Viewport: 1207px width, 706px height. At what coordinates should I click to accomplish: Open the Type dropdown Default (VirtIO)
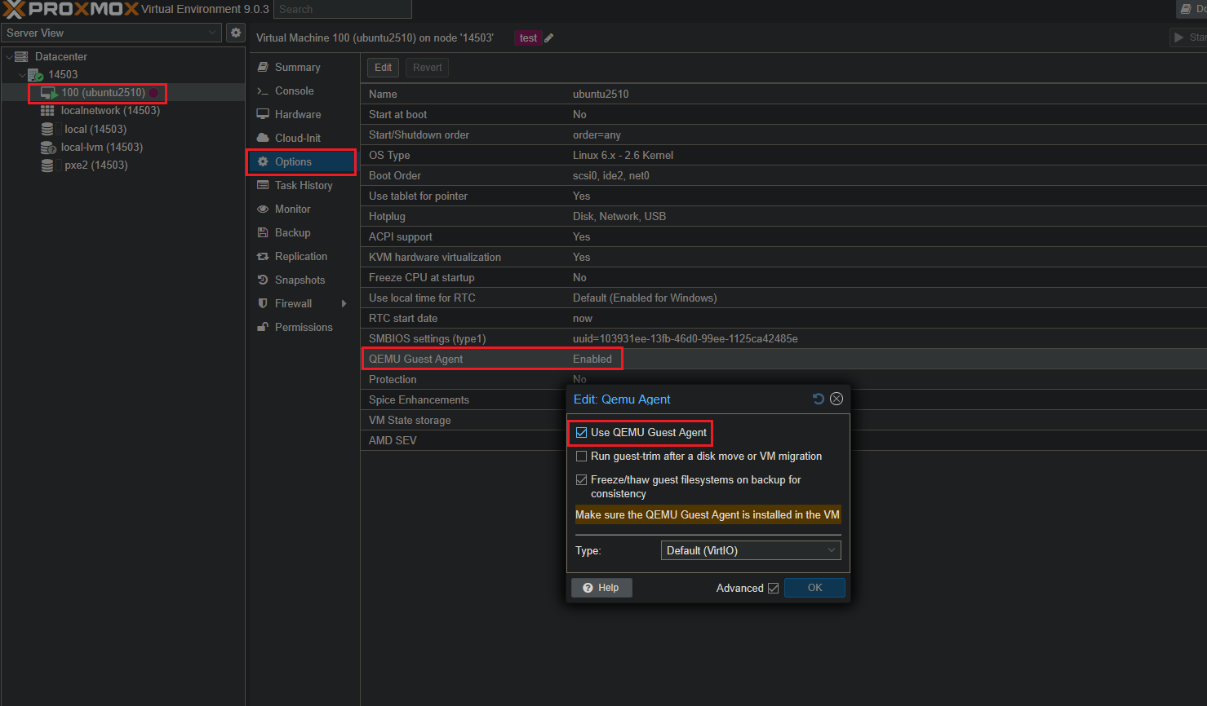[x=750, y=550]
